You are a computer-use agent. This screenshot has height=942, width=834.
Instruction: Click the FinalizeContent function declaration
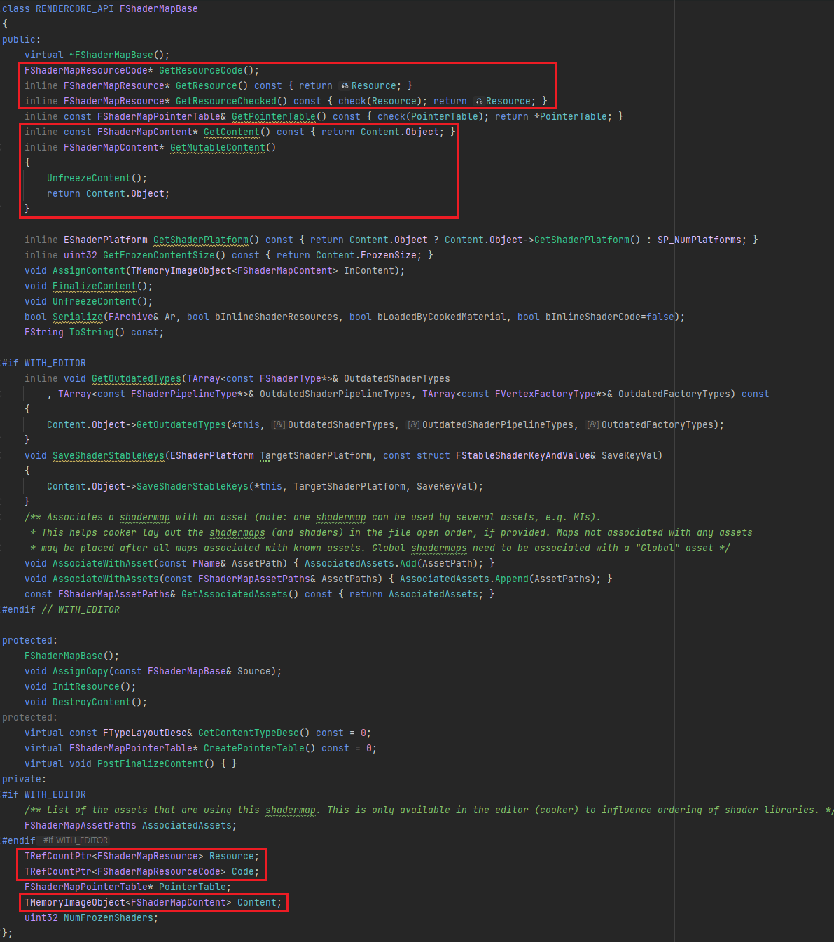[95, 286]
